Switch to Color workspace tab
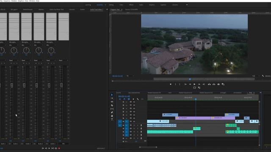 122,5
